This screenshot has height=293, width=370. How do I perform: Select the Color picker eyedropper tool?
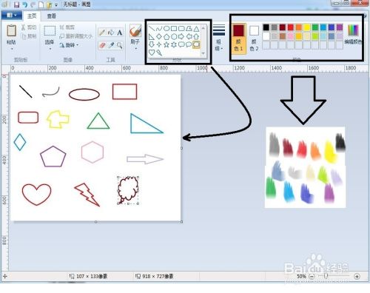(x=111, y=45)
